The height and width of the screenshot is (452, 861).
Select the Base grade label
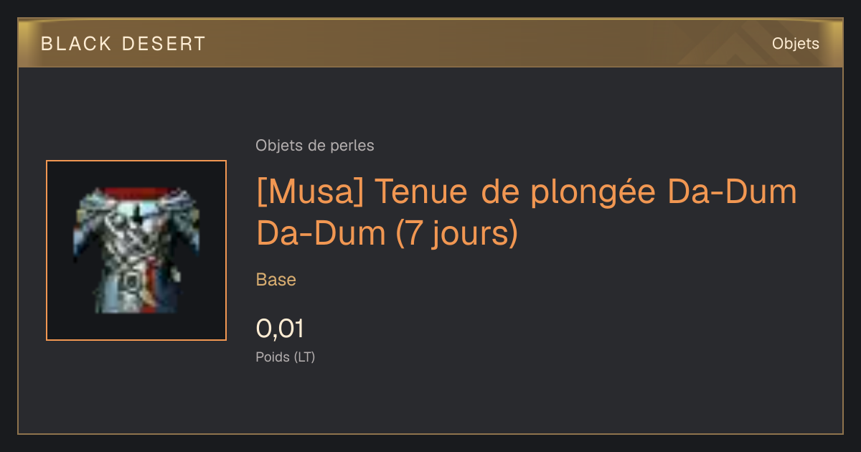click(276, 280)
